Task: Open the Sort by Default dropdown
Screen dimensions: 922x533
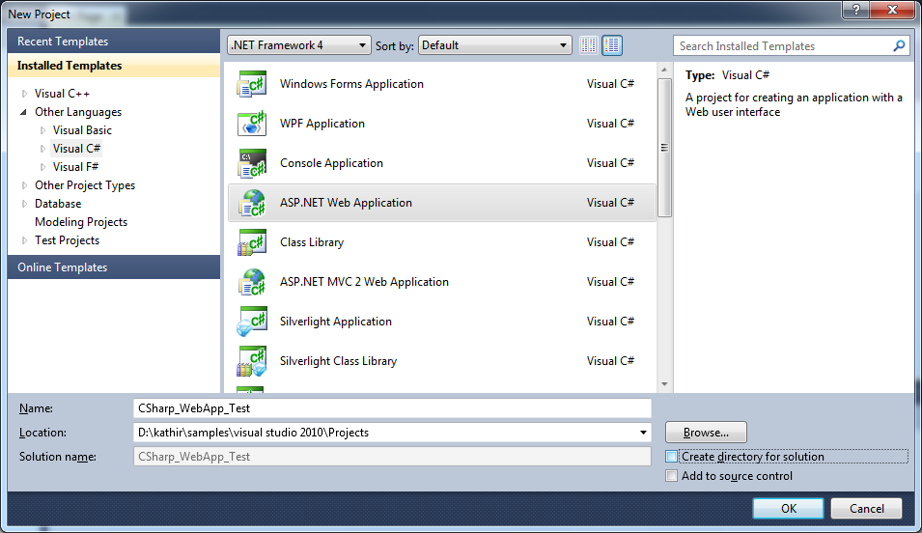Action: click(x=495, y=45)
